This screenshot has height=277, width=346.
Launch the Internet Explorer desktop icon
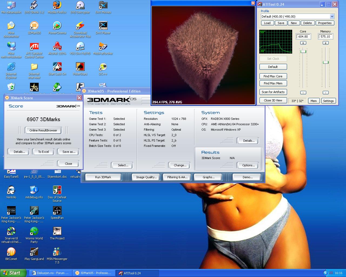11,71
